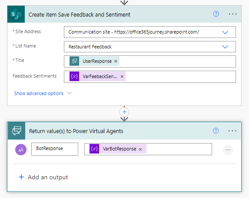249x198 pixels.
Task: Click Create item Save Feedback and Sentiment title
Action: [x=80, y=15]
